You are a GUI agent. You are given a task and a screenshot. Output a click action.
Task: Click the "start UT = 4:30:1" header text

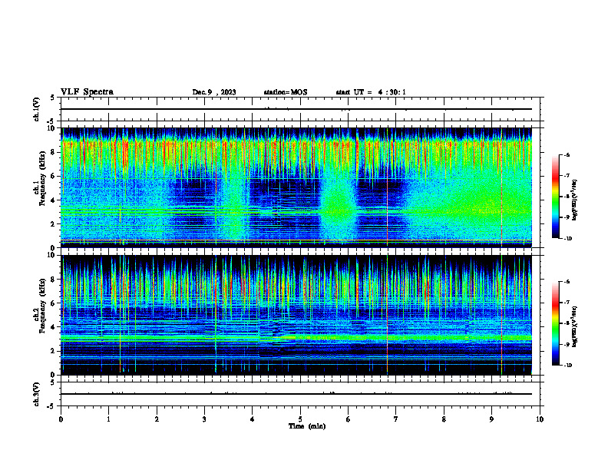coord(371,92)
